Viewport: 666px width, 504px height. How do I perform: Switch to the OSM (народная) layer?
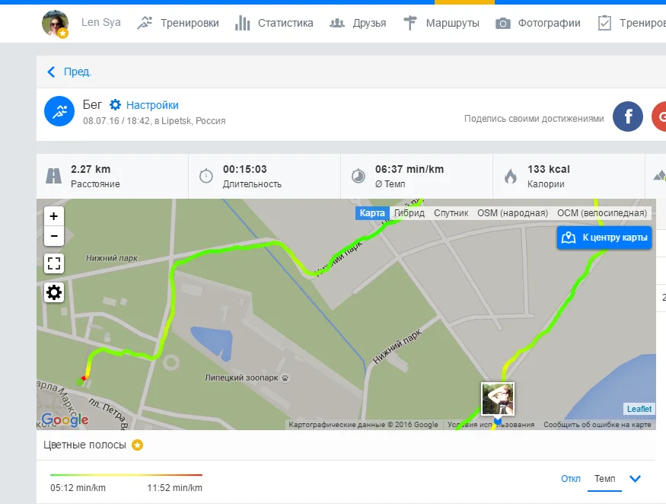[x=513, y=213]
